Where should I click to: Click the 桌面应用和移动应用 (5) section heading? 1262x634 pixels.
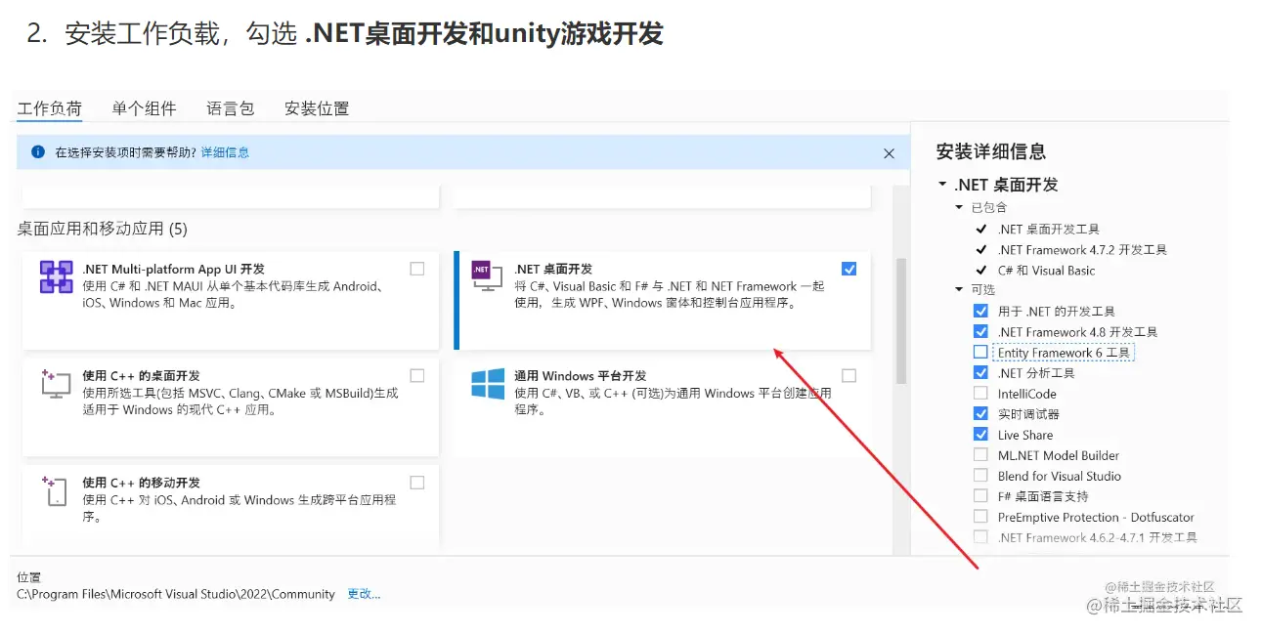(x=102, y=229)
